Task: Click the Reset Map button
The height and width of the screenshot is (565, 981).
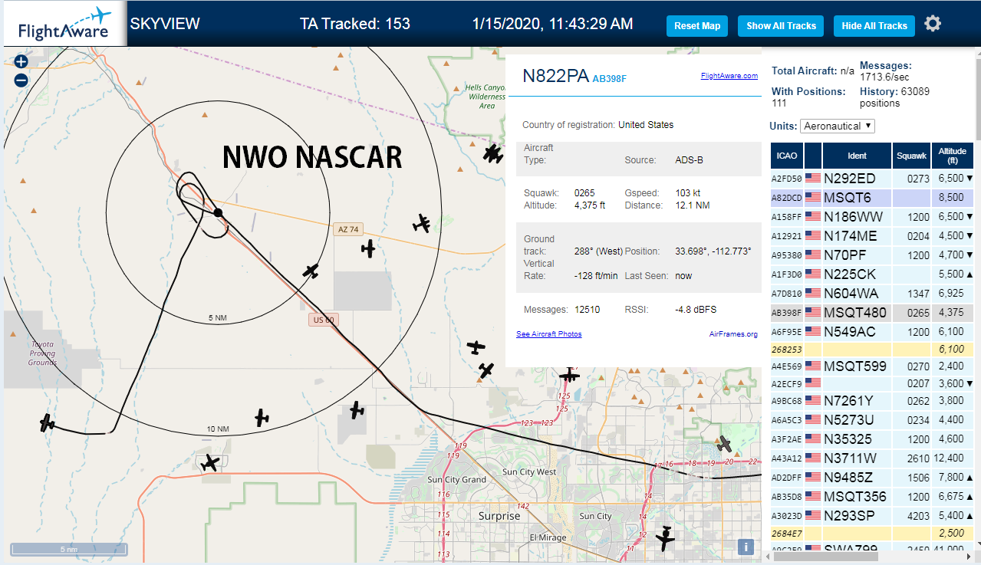Action: pos(697,26)
